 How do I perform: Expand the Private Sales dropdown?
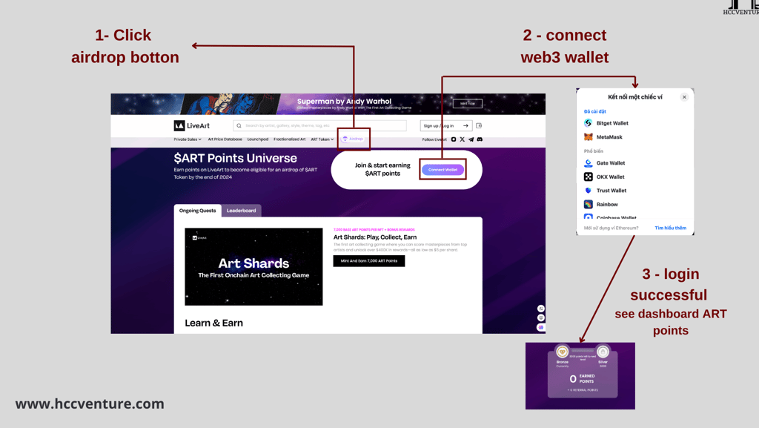point(188,139)
